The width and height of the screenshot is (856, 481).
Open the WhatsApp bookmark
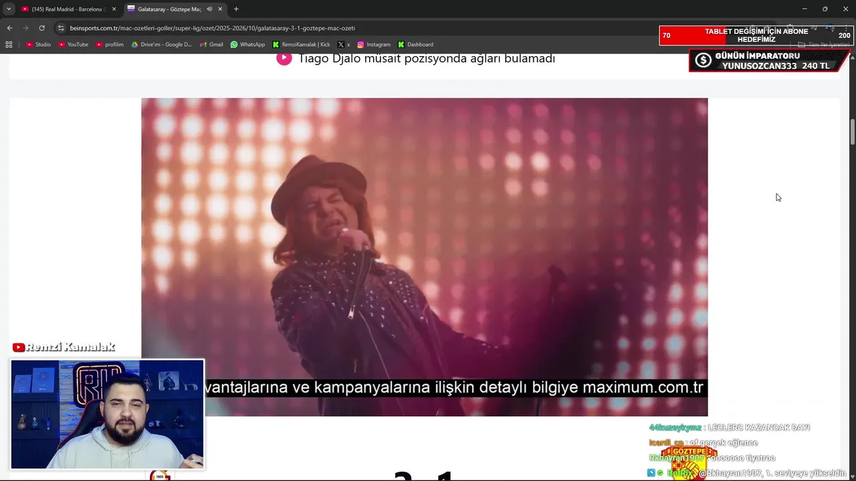pos(247,44)
